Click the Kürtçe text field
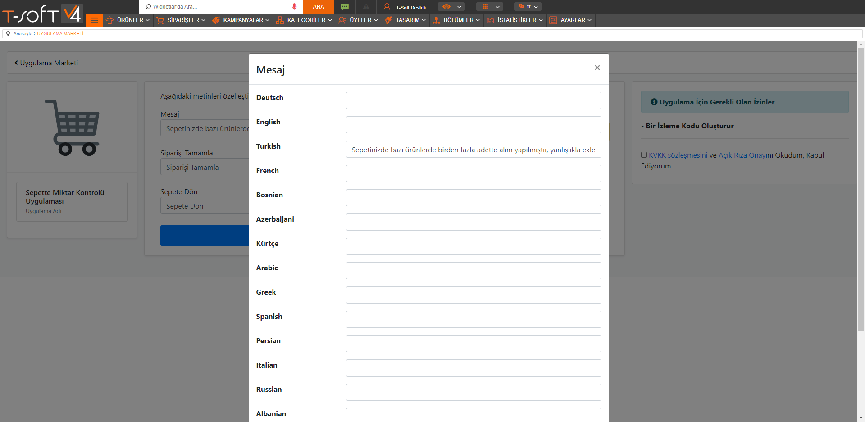Viewport: 865px width, 422px height. pyautogui.click(x=473, y=246)
